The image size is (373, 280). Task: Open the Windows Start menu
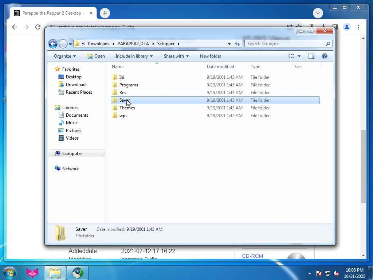pos(10,273)
